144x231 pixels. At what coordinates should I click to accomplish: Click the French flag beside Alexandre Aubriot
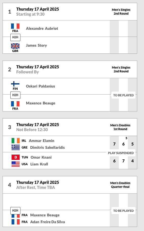pyautogui.click(x=15, y=26)
